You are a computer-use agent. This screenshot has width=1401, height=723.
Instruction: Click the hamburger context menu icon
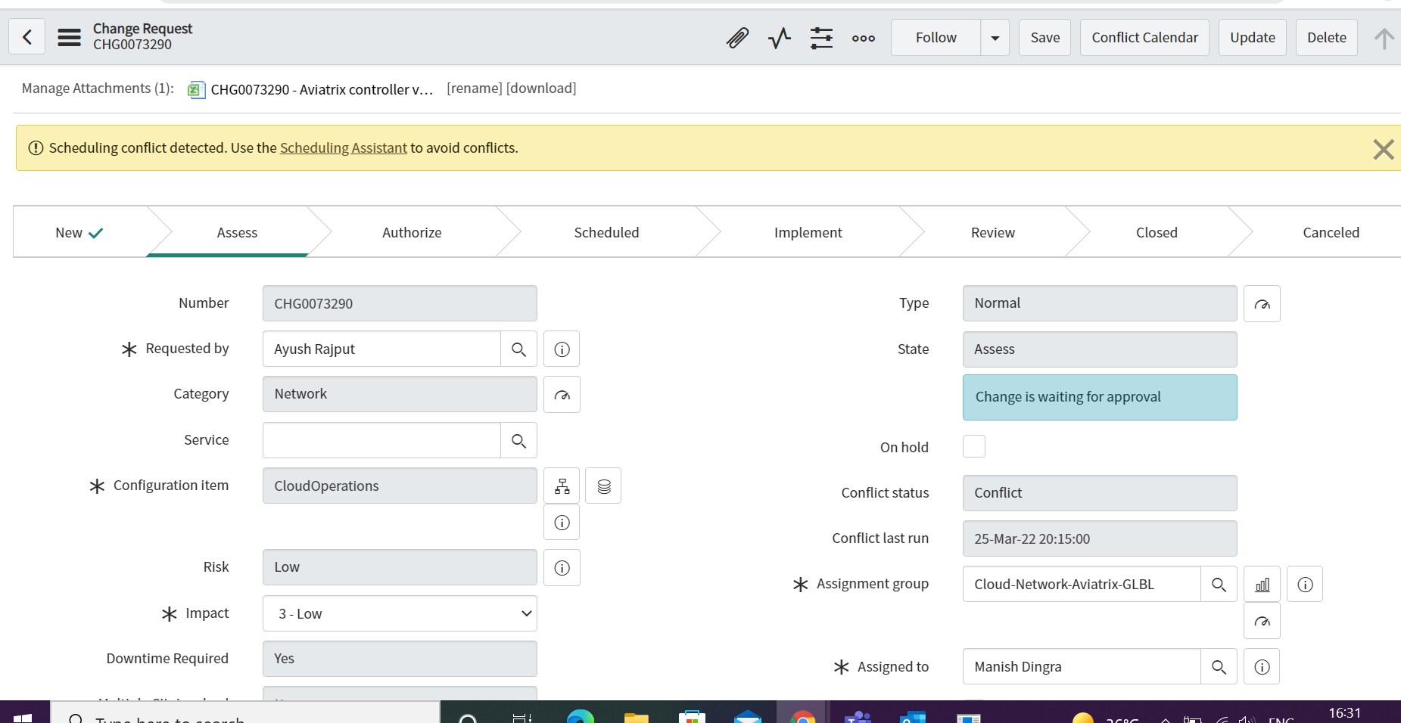(69, 37)
